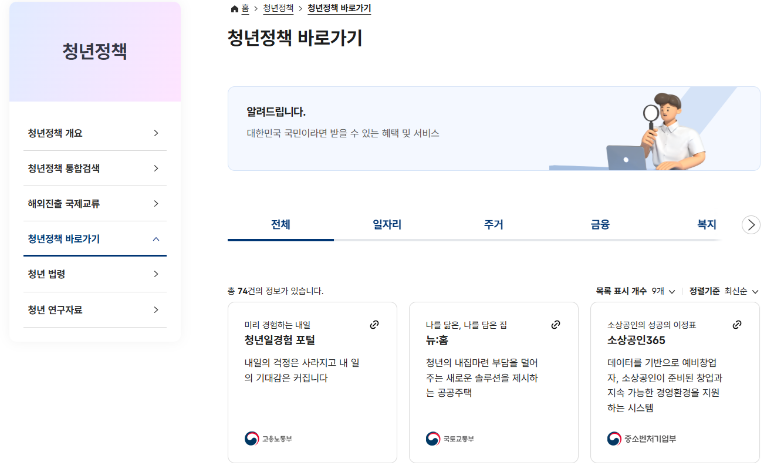View policies under the 복지 tab

706,225
